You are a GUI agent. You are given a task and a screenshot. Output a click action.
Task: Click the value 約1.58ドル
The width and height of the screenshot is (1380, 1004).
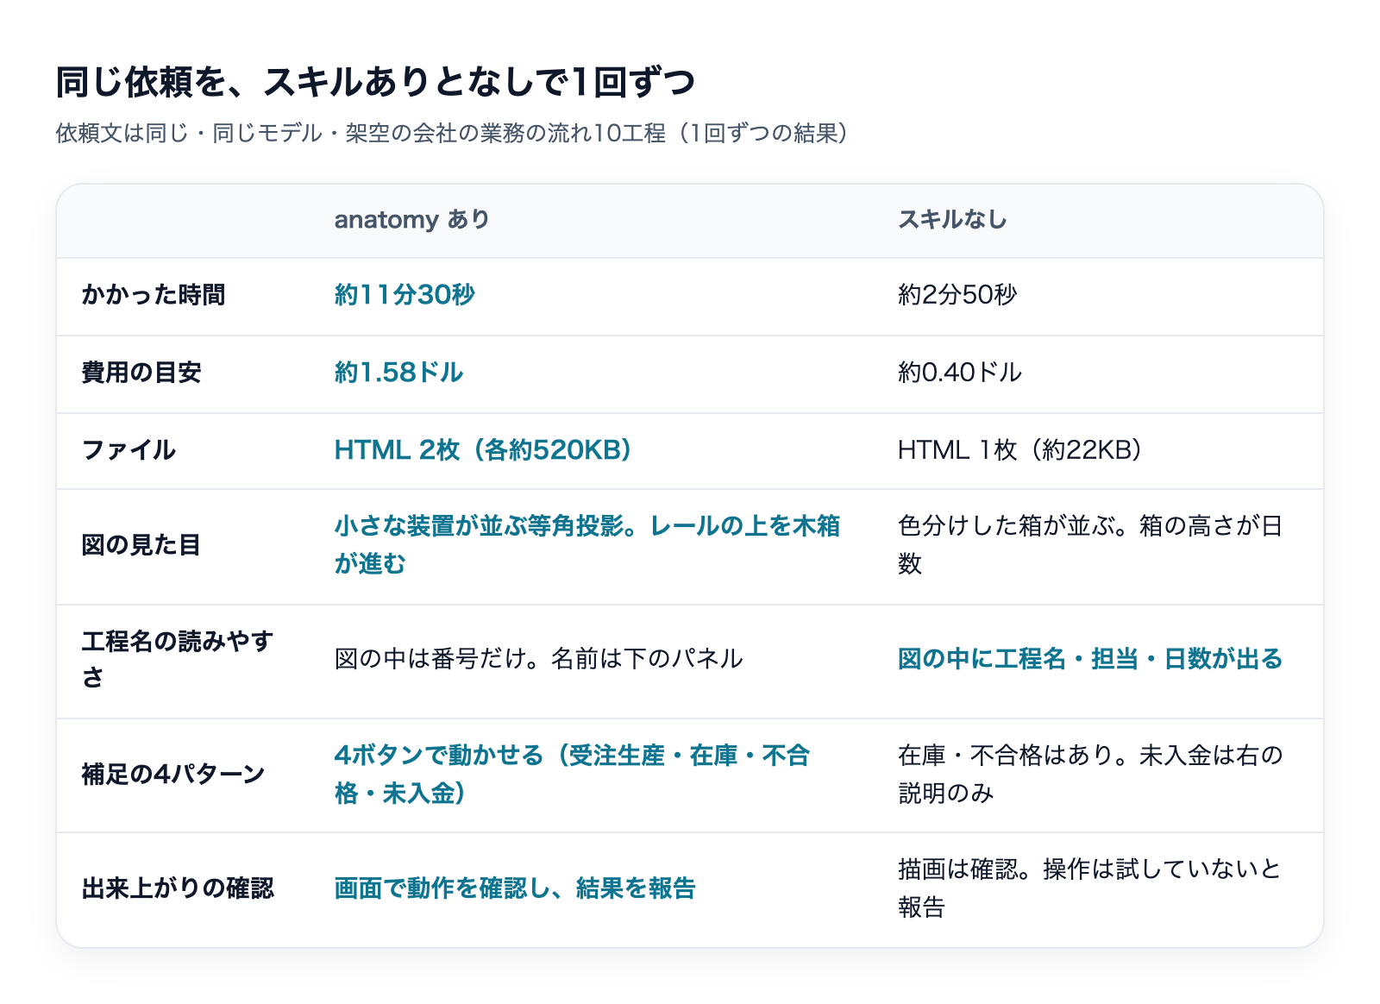(398, 373)
